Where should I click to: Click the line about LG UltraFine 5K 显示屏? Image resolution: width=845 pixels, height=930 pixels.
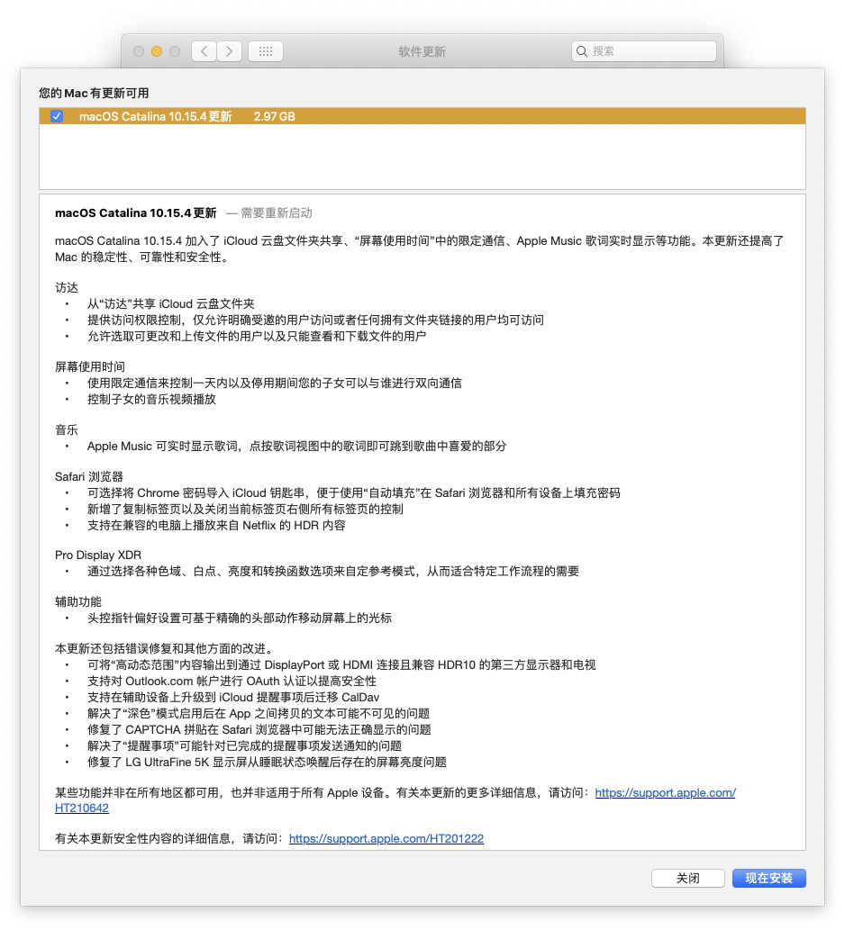point(267,762)
